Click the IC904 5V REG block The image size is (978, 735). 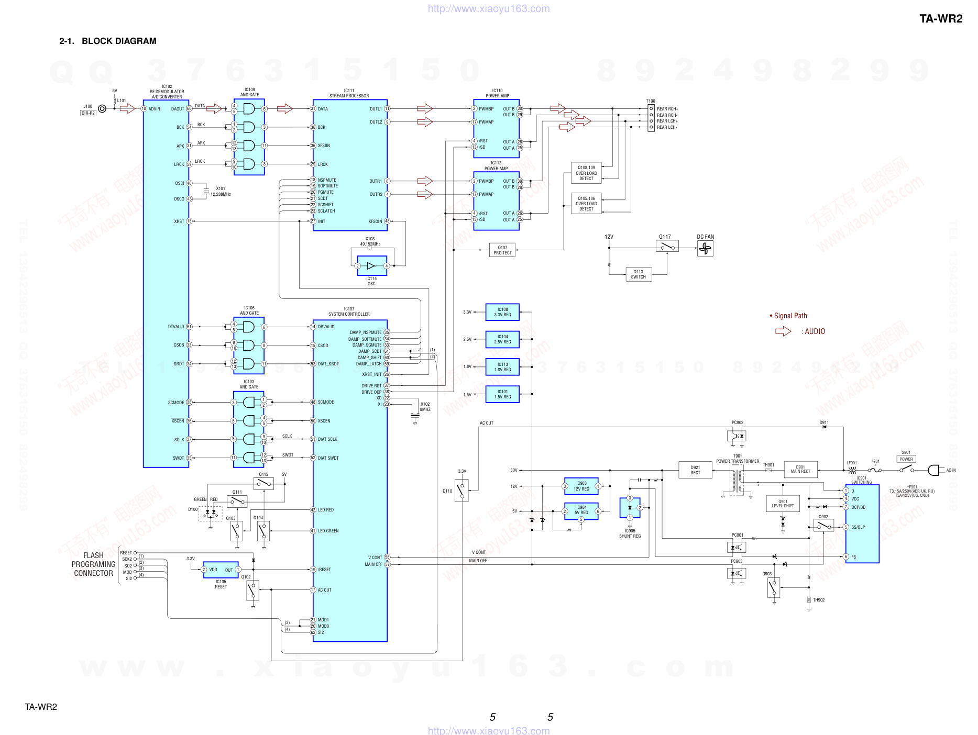(581, 511)
